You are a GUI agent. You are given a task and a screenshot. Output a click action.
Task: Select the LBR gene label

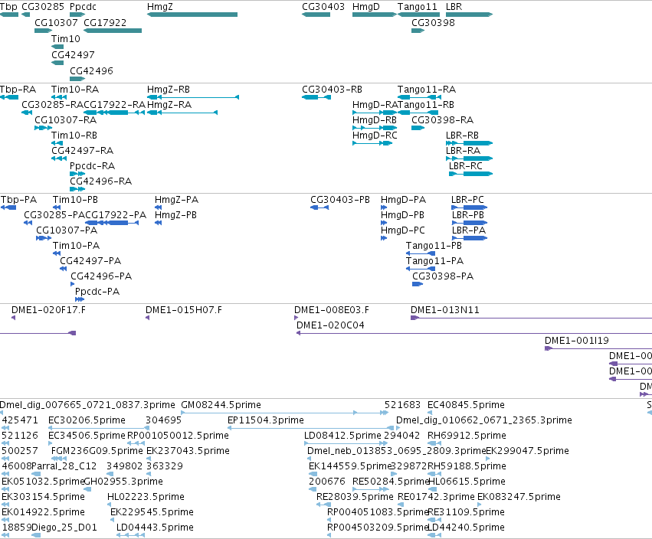click(454, 7)
